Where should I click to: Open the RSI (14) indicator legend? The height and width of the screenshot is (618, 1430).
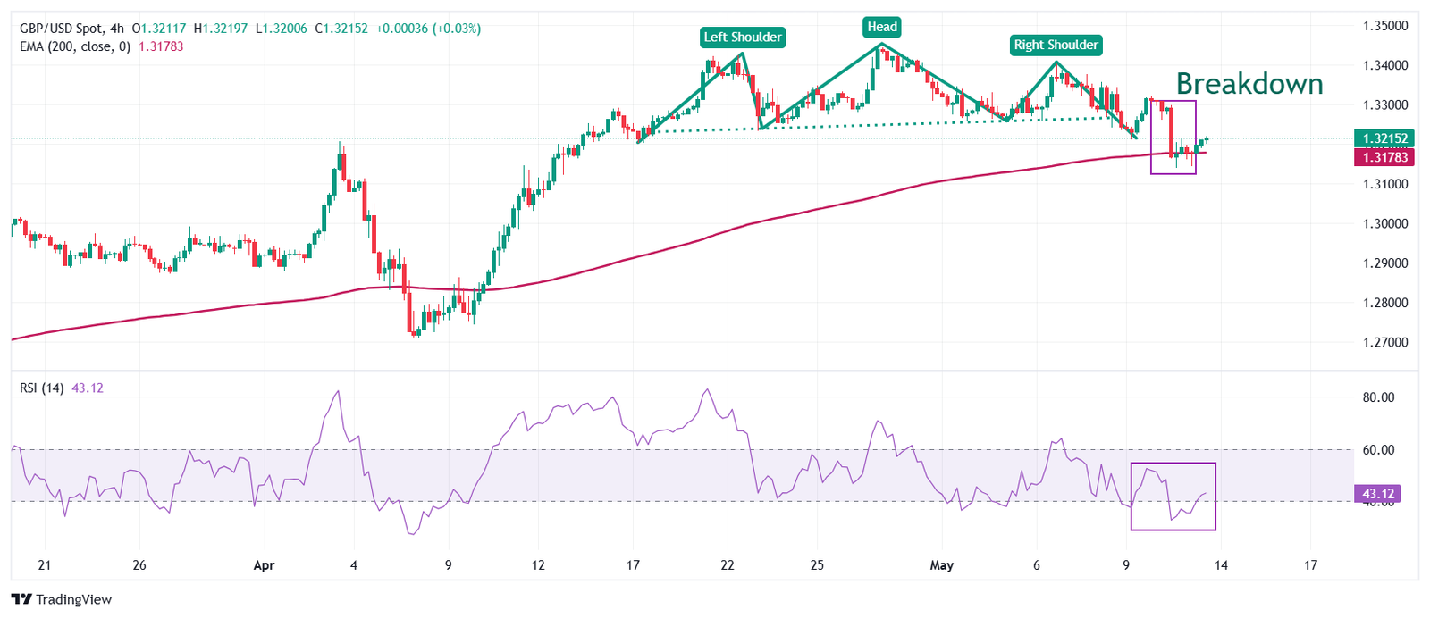[x=42, y=388]
